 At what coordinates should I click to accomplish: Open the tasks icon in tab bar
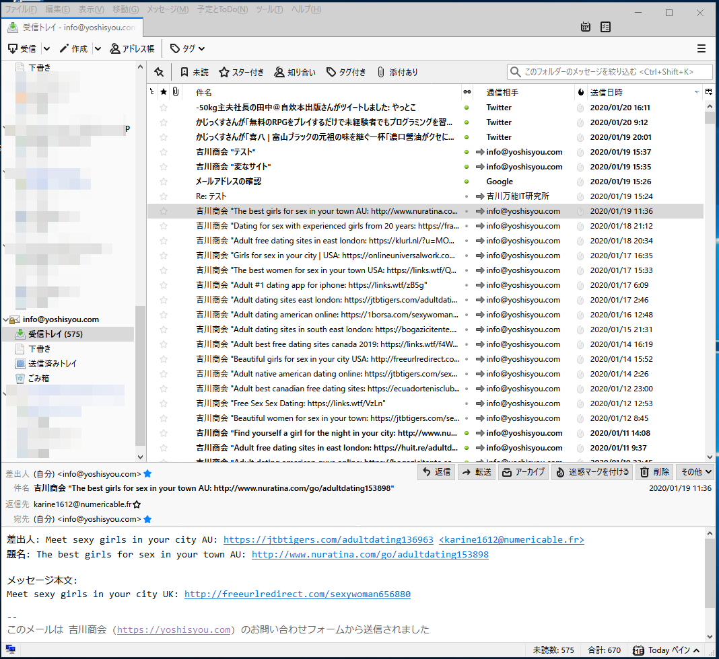click(x=605, y=27)
